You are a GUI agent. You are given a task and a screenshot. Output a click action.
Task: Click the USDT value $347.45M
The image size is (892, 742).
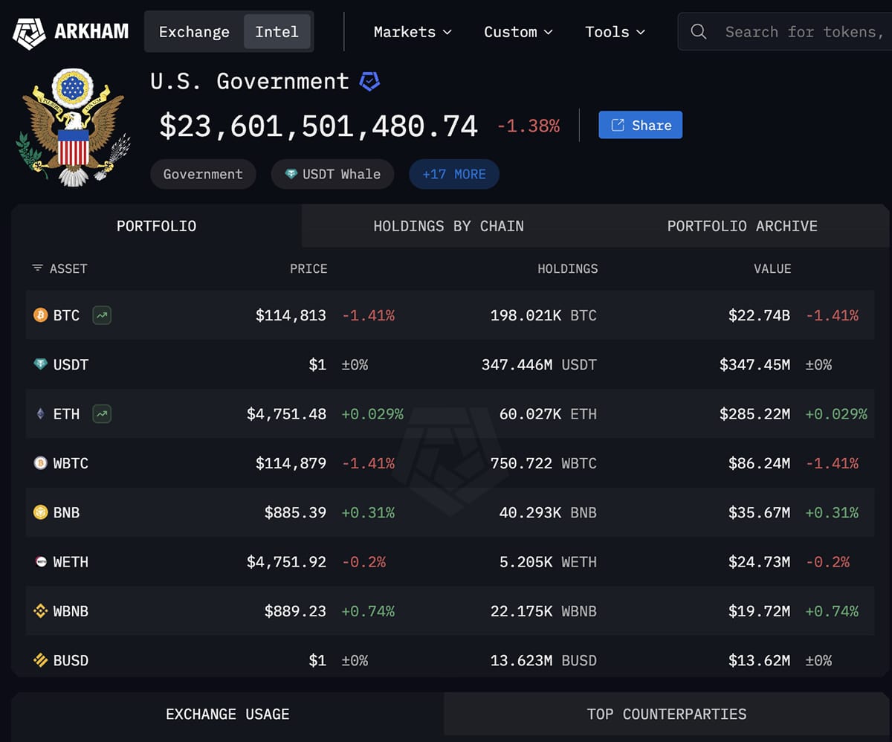pyautogui.click(x=754, y=364)
